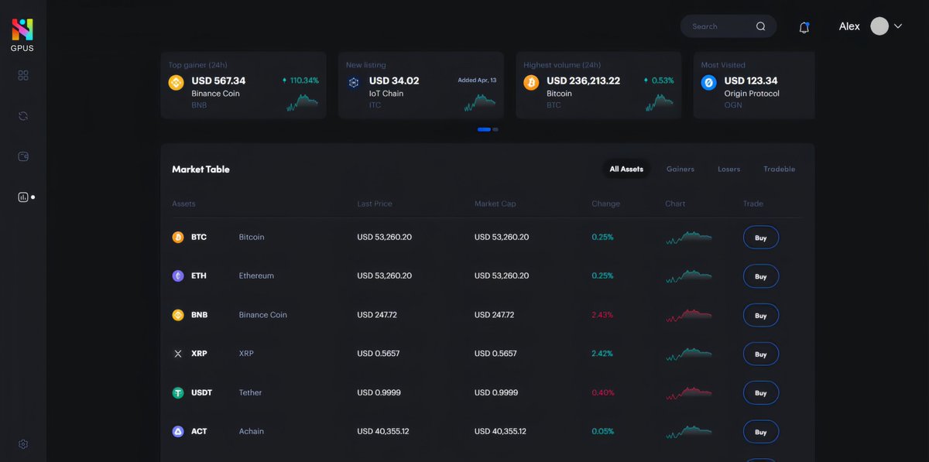
Task: Select the Bitcoin name in BTC row
Action: (252, 237)
